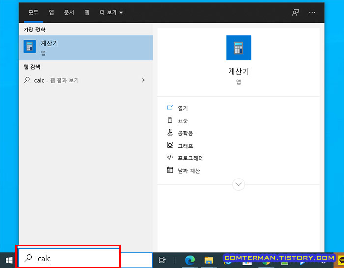Screen dimensions: 344x268
Task: Expand the 더 보기 dropdown
Action: point(112,12)
